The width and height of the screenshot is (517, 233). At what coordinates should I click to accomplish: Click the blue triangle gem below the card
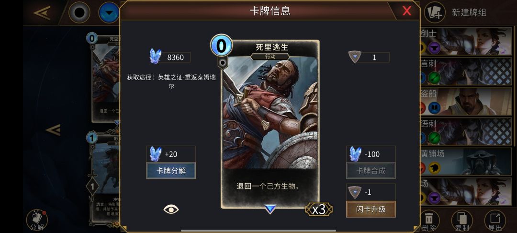pos(270,209)
